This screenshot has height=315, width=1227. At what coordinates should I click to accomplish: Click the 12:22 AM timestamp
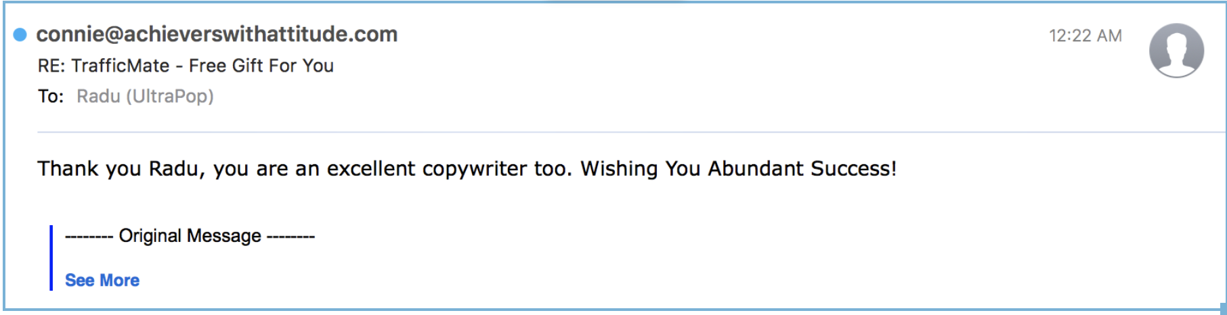[1085, 35]
